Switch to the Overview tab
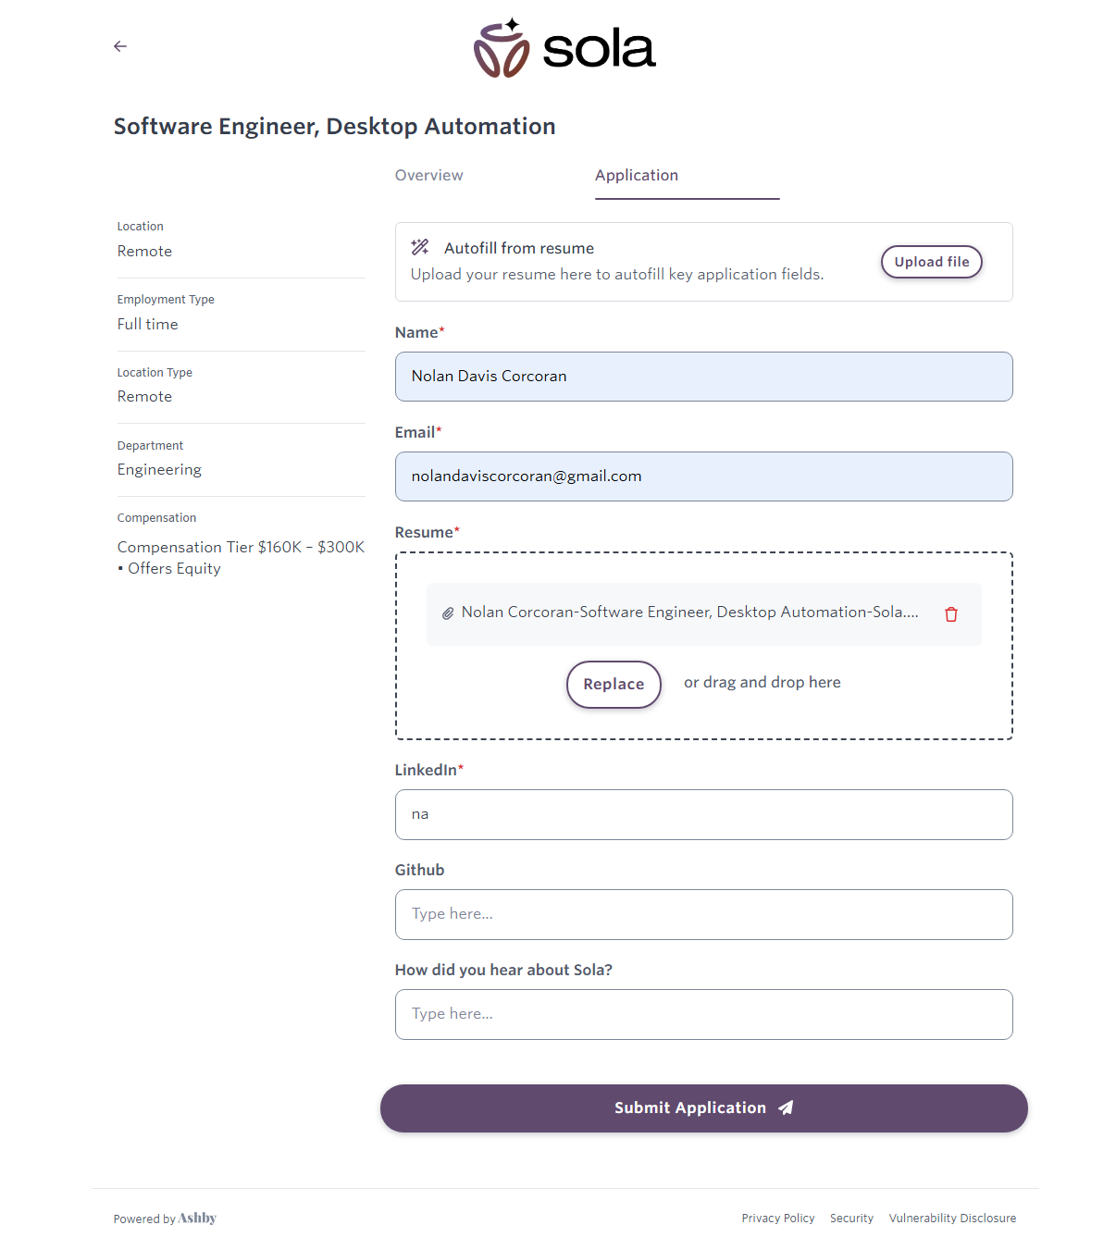 (x=429, y=176)
